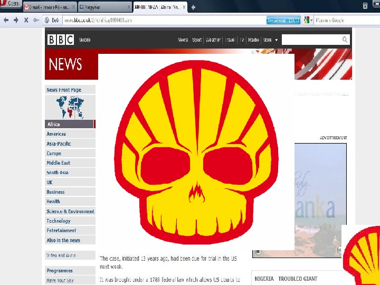Stop page loading with the X button
380x285 pixels.
point(26,20)
